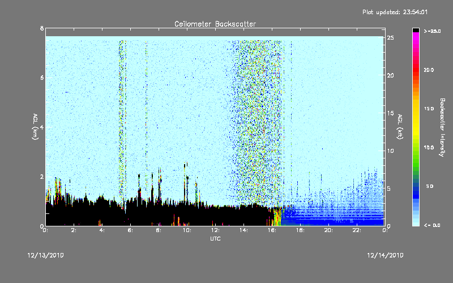The height and width of the screenshot is (283, 453).
Task: Click the '20:' UTC hour label
Action: [329, 230]
